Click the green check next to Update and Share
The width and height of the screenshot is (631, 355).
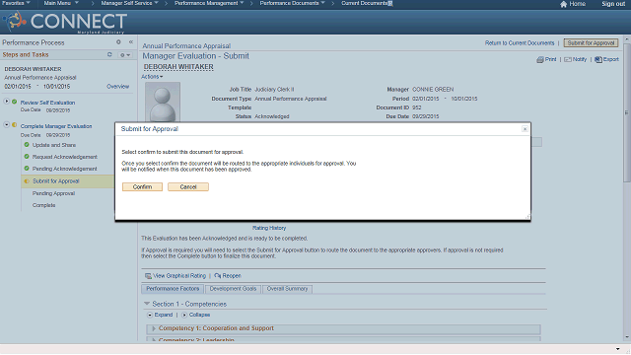click(x=27, y=145)
